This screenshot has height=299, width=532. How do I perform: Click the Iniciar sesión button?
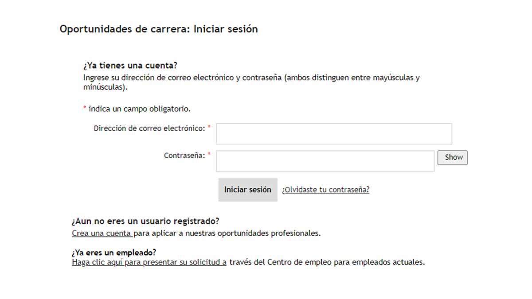point(247,190)
